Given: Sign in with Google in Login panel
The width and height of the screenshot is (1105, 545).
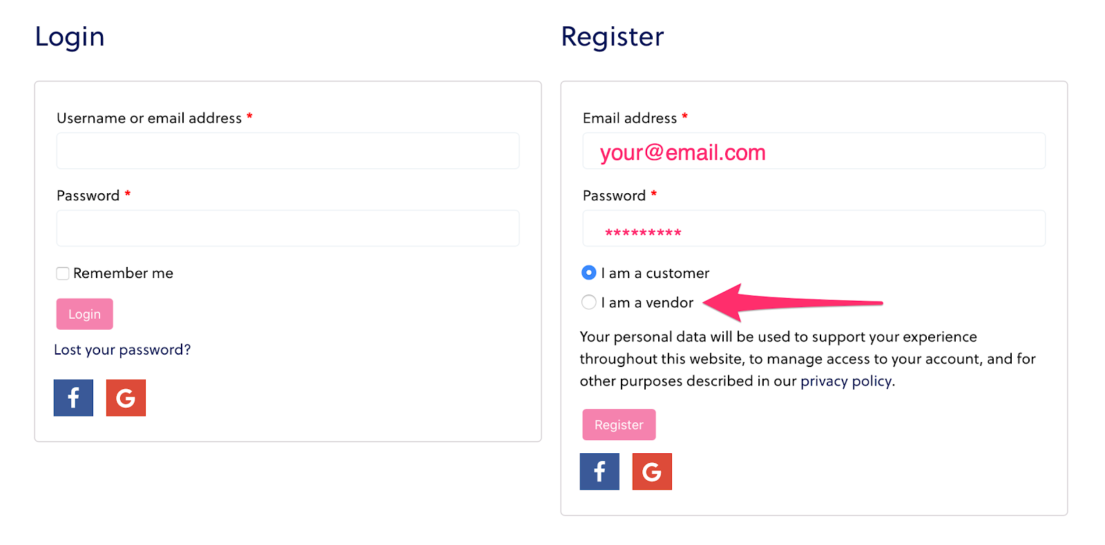Looking at the screenshot, I should [x=126, y=398].
